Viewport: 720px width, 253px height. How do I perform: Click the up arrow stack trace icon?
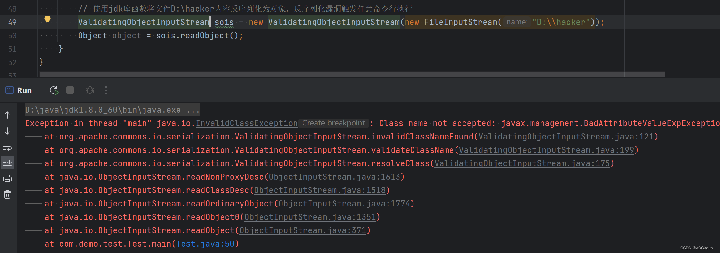[x=8, y=115]
